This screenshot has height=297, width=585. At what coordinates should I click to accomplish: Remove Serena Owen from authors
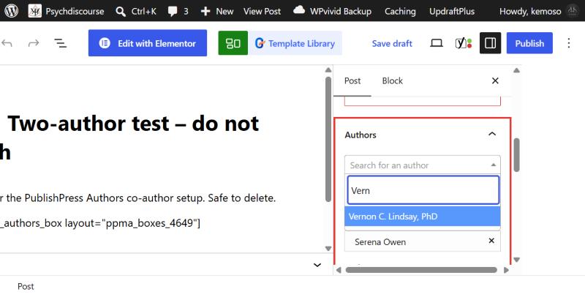click(491, 241)
